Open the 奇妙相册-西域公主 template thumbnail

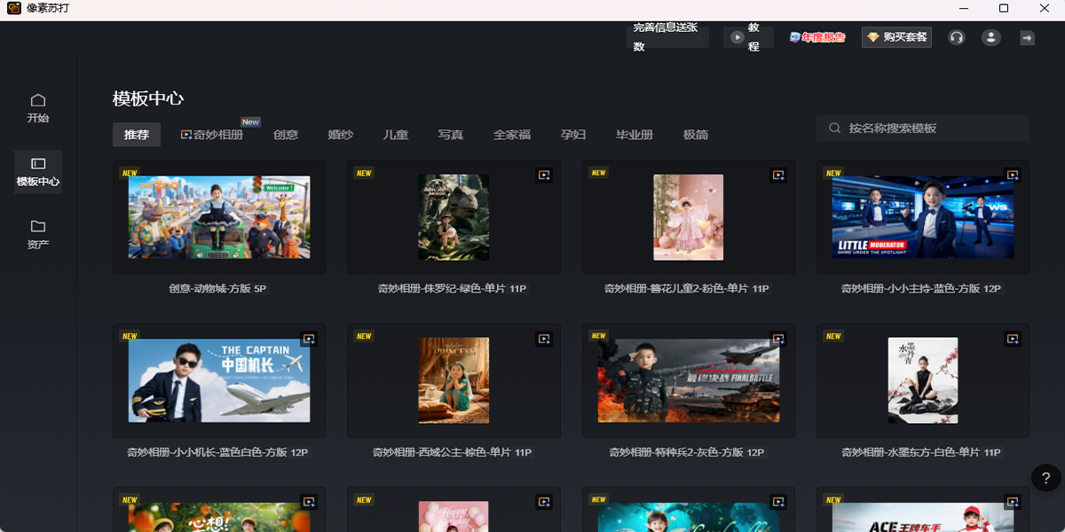point(453,380)
